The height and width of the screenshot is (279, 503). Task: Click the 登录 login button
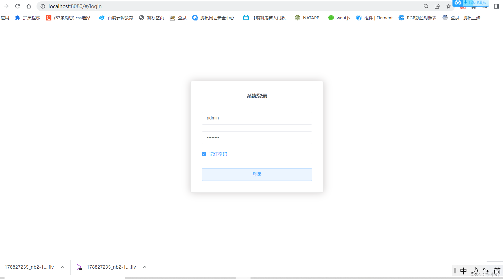(x=257, y=174)
